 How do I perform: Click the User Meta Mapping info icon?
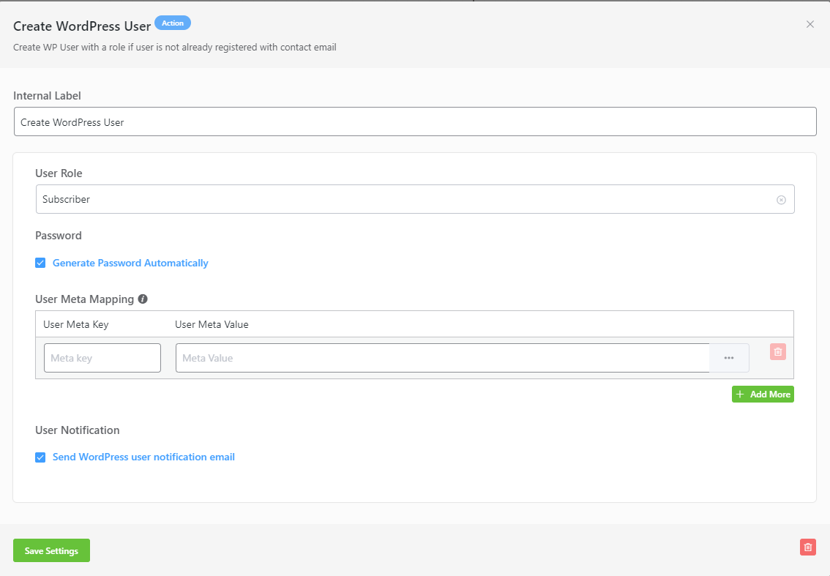tap(143, 299)
